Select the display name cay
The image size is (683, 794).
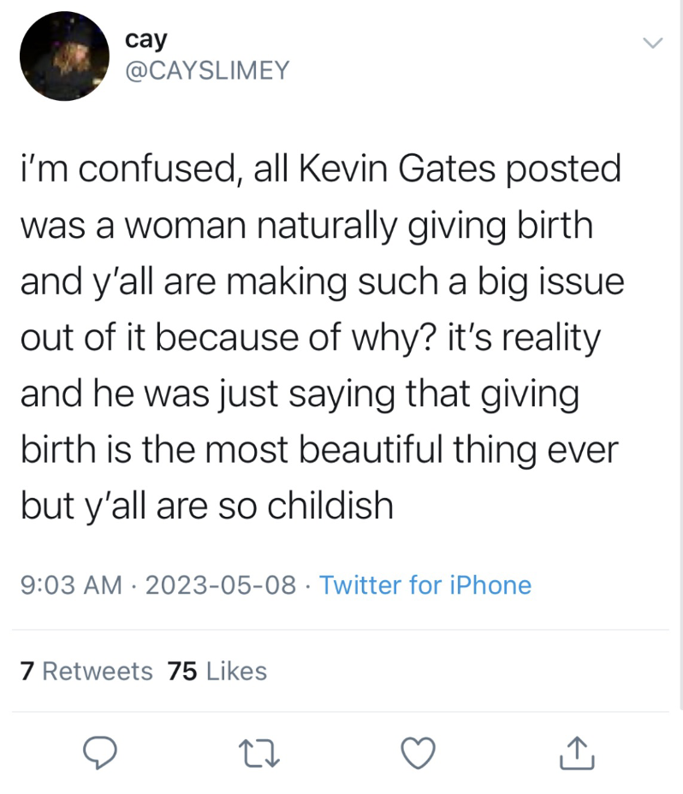click(146, 38)
